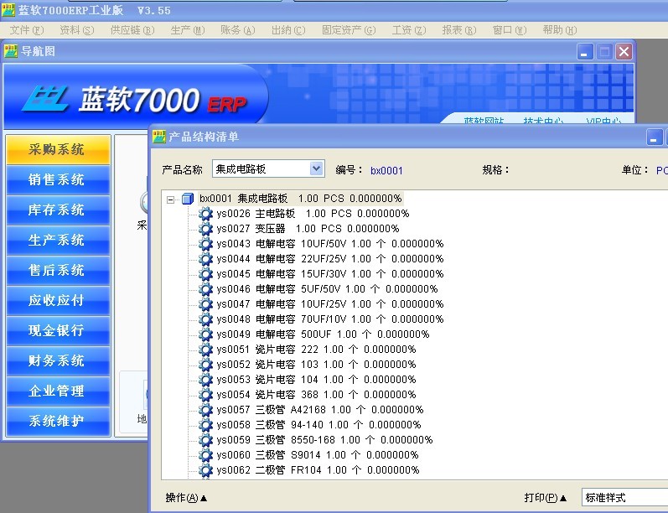Open the 帮助(H) menu

[x=560, y=30]
